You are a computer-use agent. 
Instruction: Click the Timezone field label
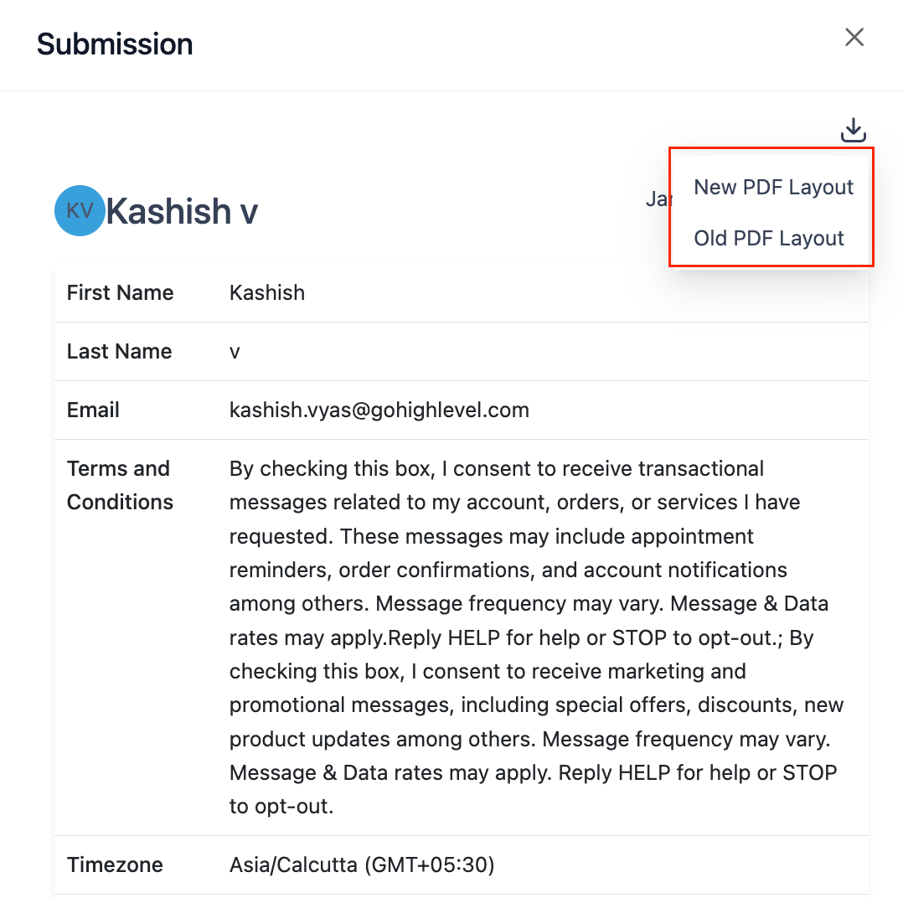tap(115, 864)
